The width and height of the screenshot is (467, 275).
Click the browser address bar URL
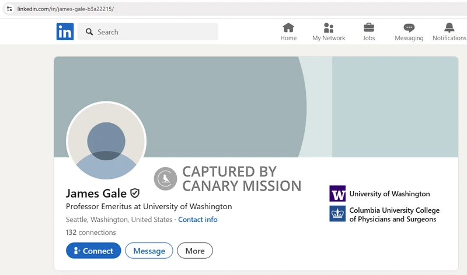click(65, 9)
